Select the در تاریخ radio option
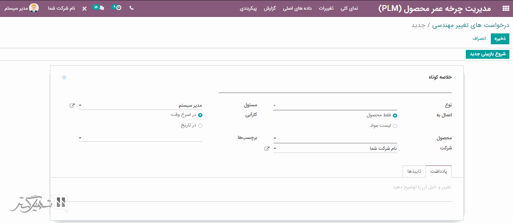Viewport: 513px width, 223px height. pos(200,126)
